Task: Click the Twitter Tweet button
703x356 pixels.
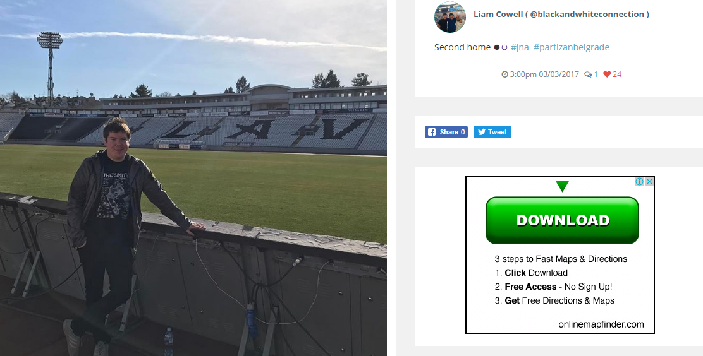Action: [492, 132]
